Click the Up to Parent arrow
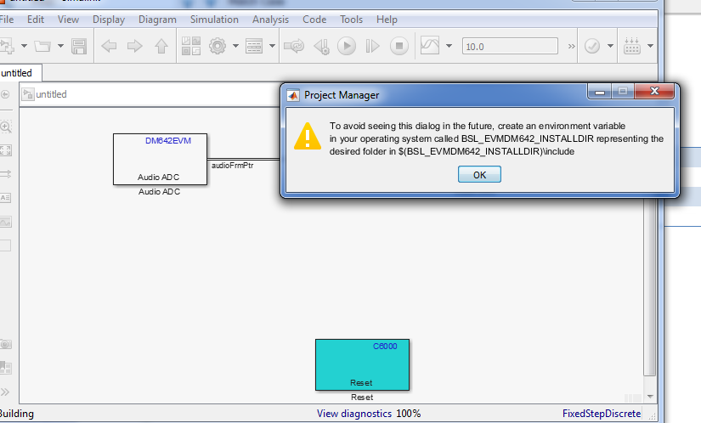 [x=161, y=46]
